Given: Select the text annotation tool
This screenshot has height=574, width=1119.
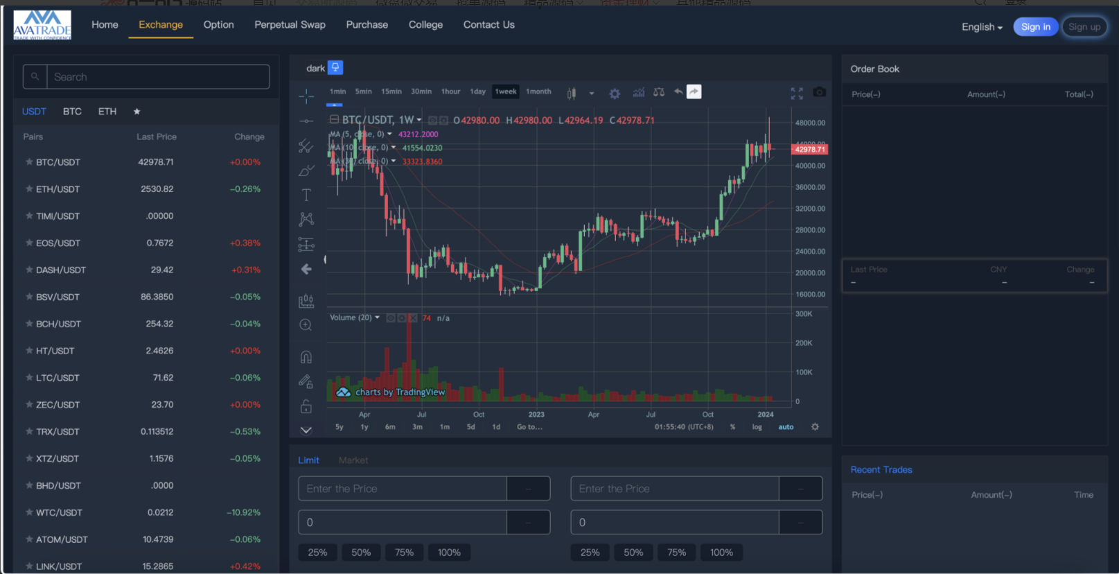Looking at the screenshot, I should pyautogui.click(x=306, y=195).
